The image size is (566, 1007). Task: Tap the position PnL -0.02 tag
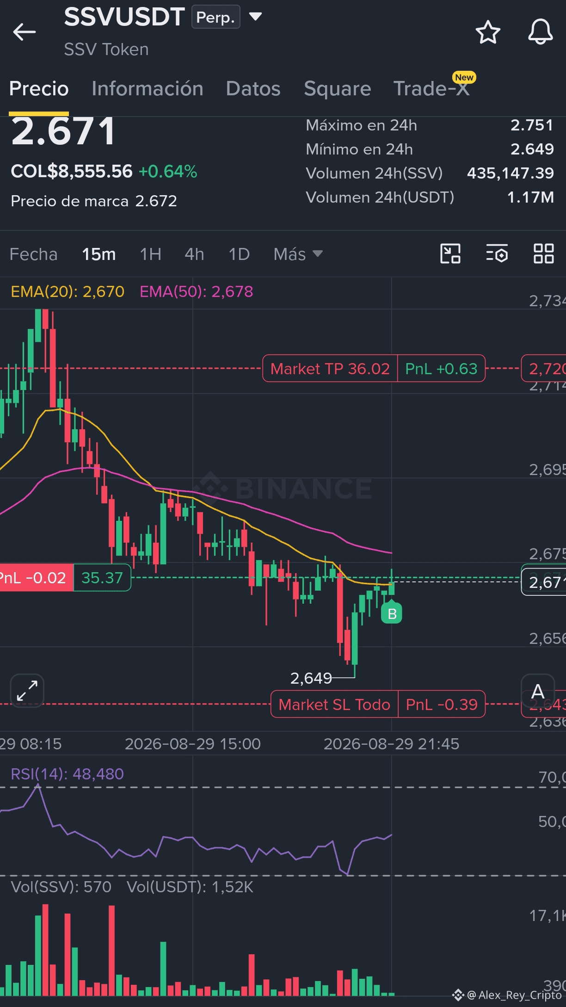36,578
